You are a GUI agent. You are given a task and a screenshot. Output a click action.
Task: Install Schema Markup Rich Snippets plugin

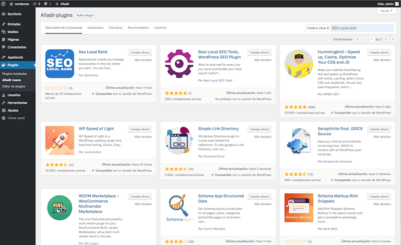tap(379, 197)
